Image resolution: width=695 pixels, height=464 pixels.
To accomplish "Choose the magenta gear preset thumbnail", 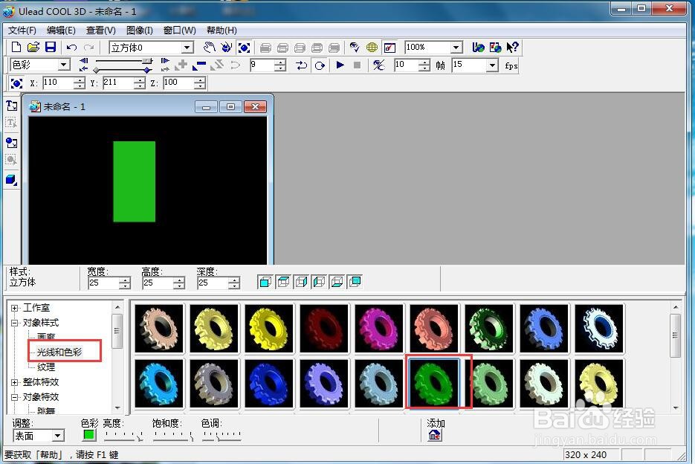I will (379, 329).
